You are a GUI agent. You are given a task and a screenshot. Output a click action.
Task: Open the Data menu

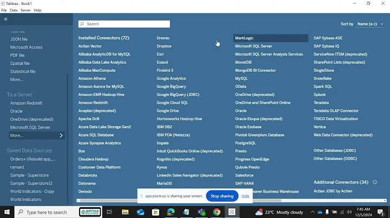pyautogui.click(x=14, y=10)
